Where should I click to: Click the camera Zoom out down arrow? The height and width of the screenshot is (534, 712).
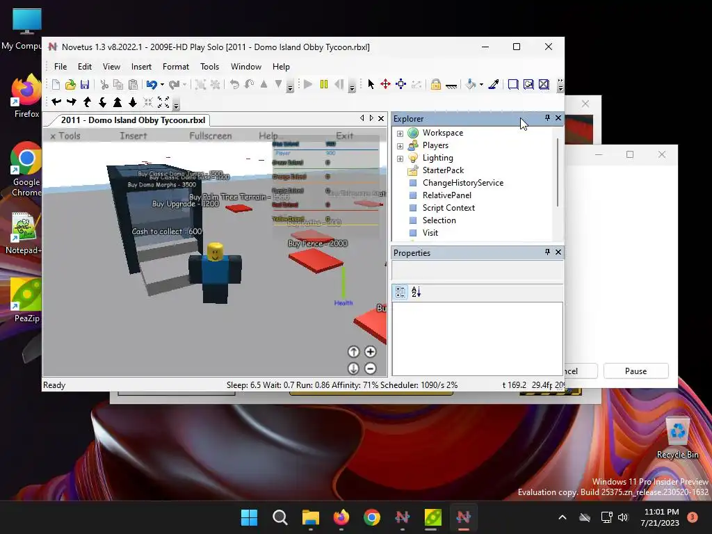coord(133,102)
